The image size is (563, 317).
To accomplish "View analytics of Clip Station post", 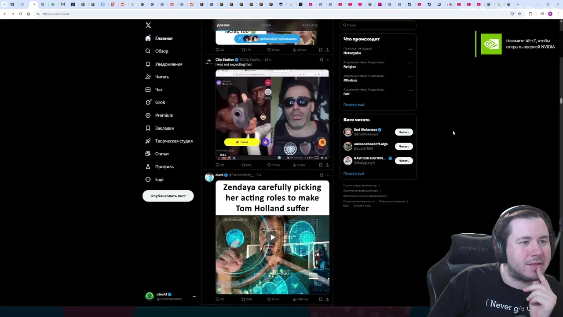I will point(299,165).
